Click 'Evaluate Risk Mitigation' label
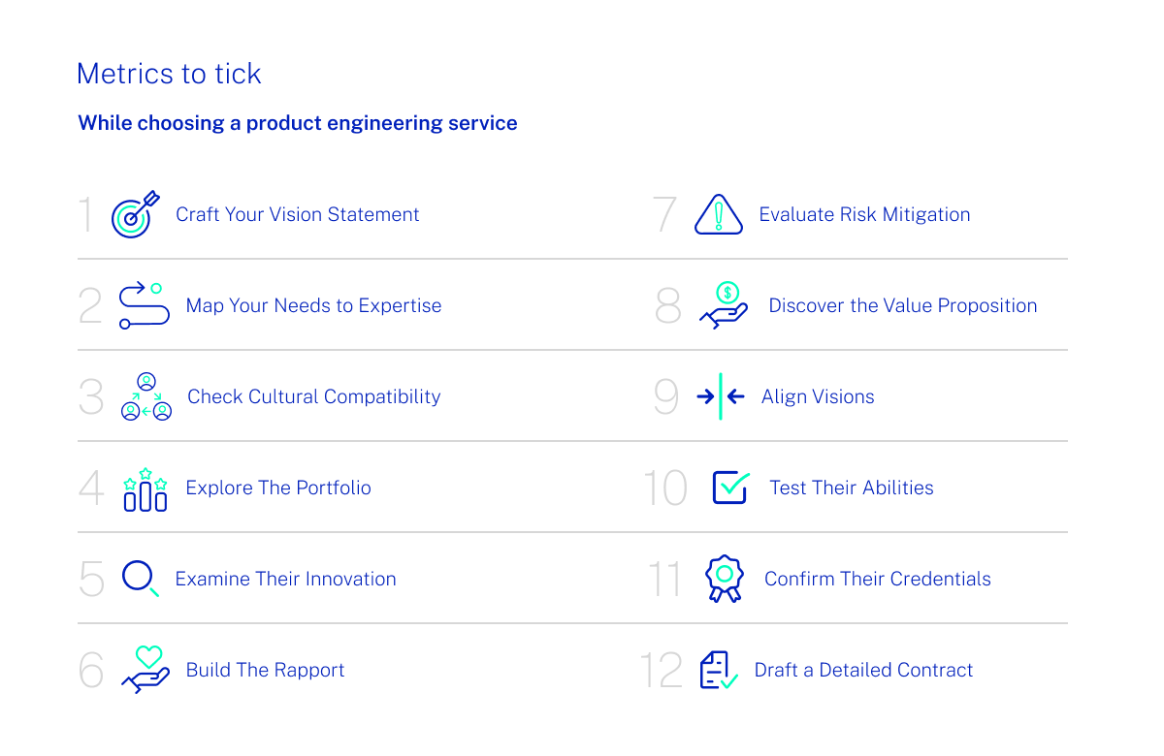Screen dimensions: 1164x756 [x=864, y=214]
